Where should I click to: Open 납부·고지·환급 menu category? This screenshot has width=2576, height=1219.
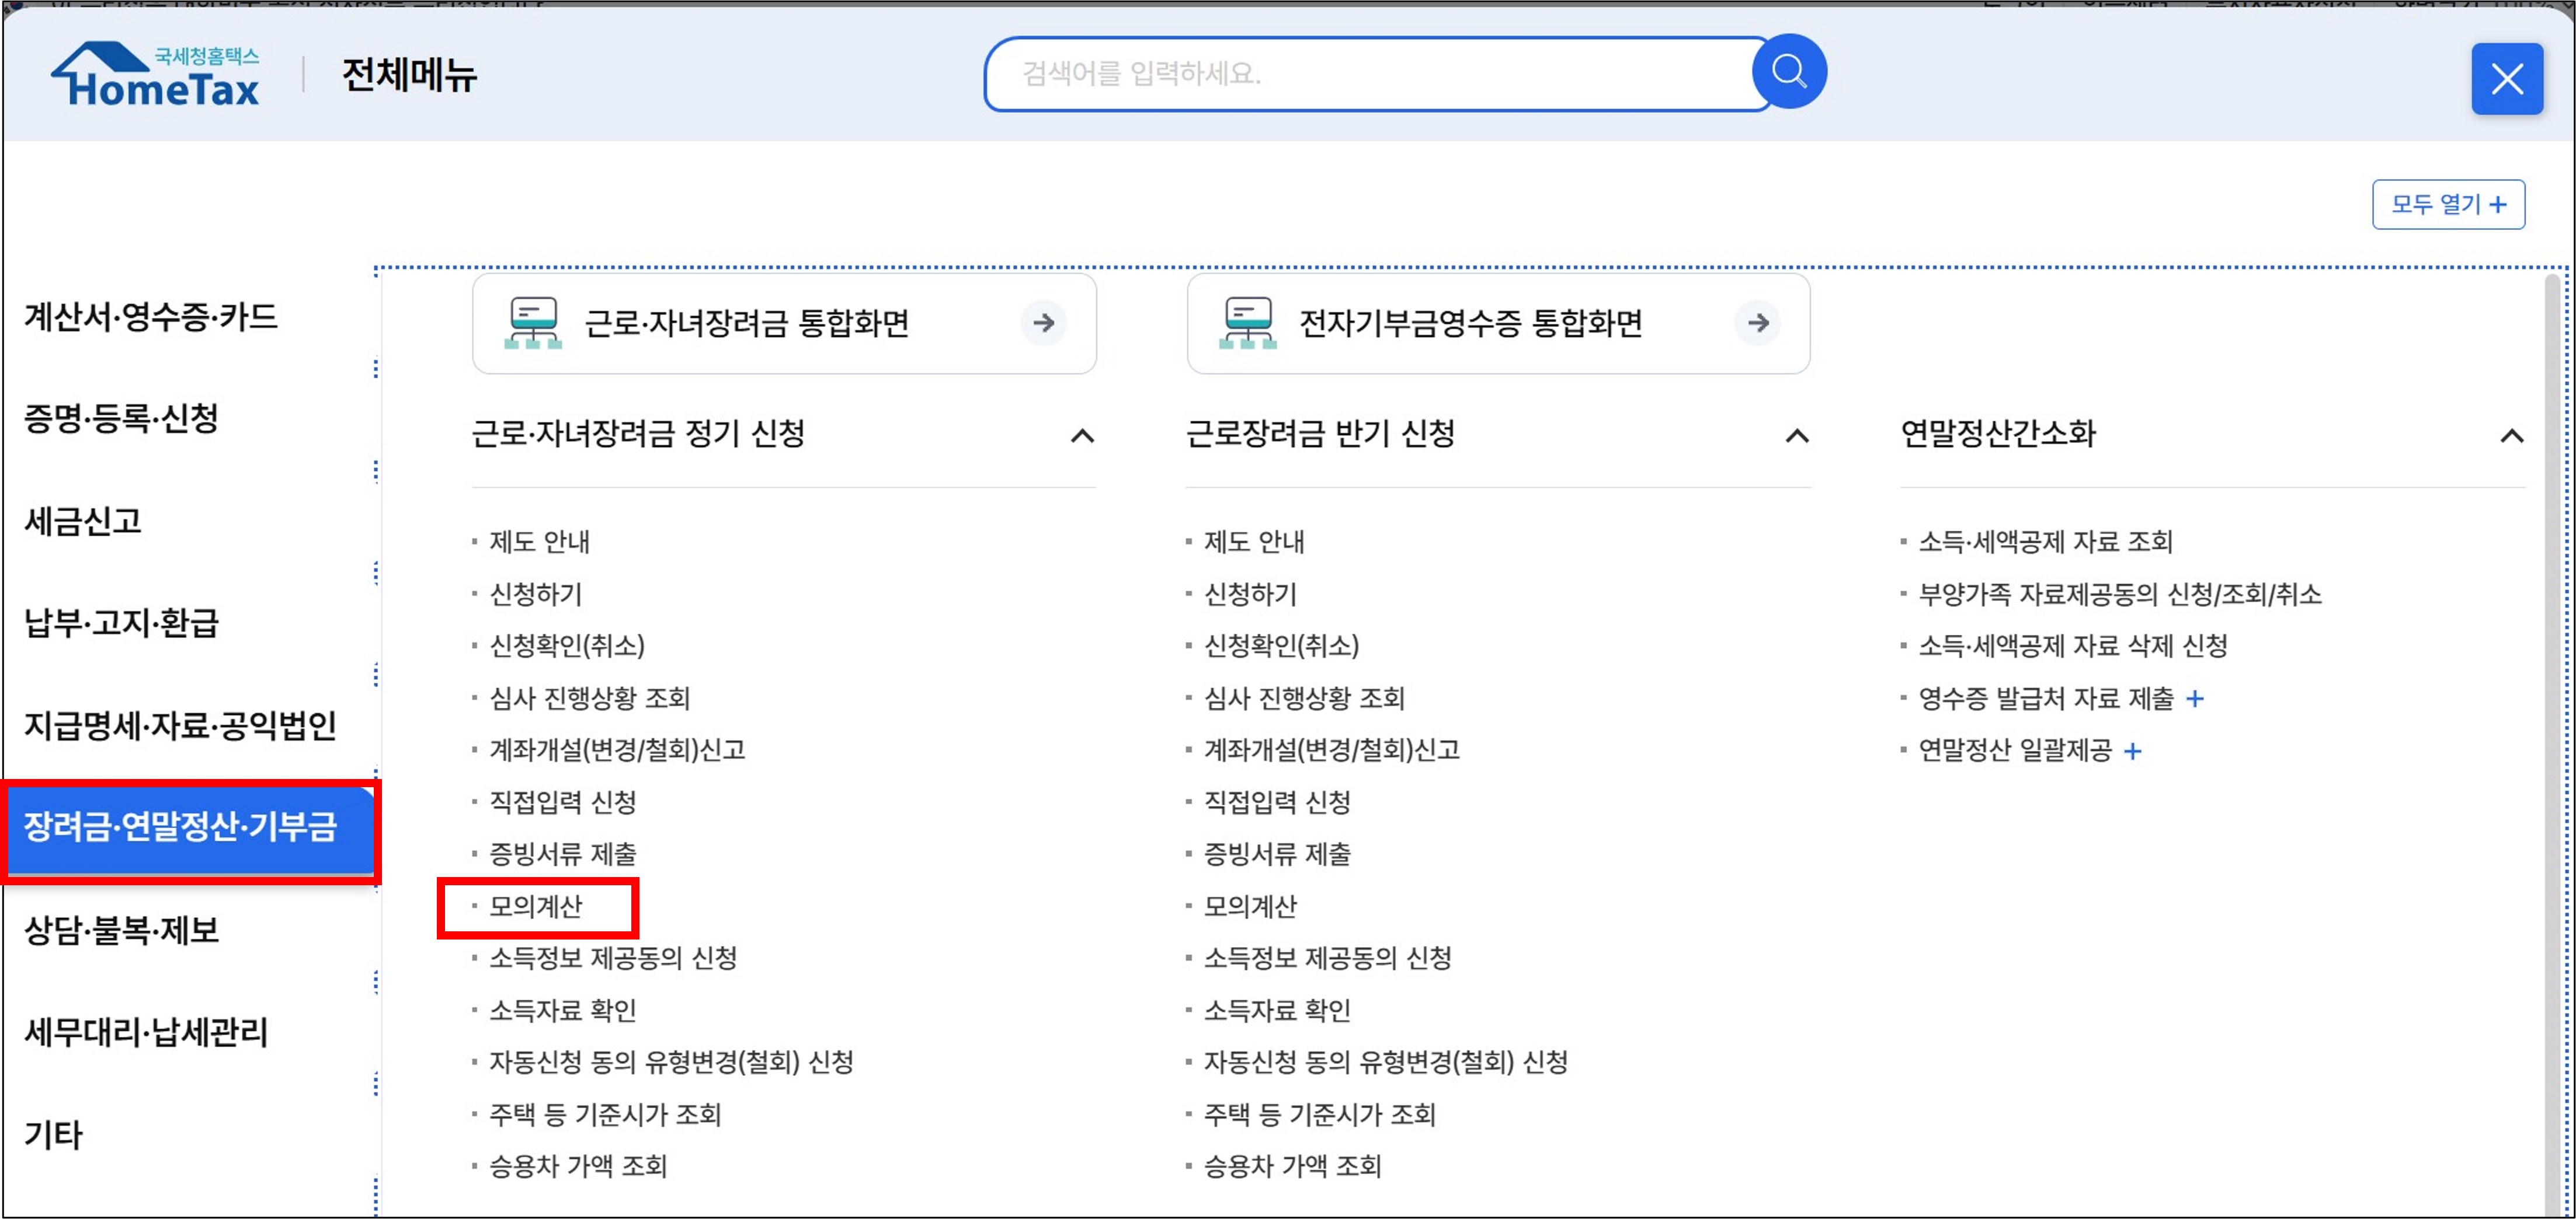coord(121,623)
